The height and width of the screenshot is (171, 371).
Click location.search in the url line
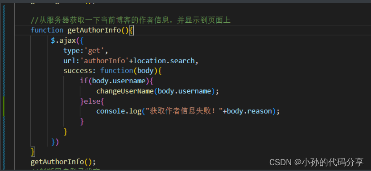pos(164,61)
